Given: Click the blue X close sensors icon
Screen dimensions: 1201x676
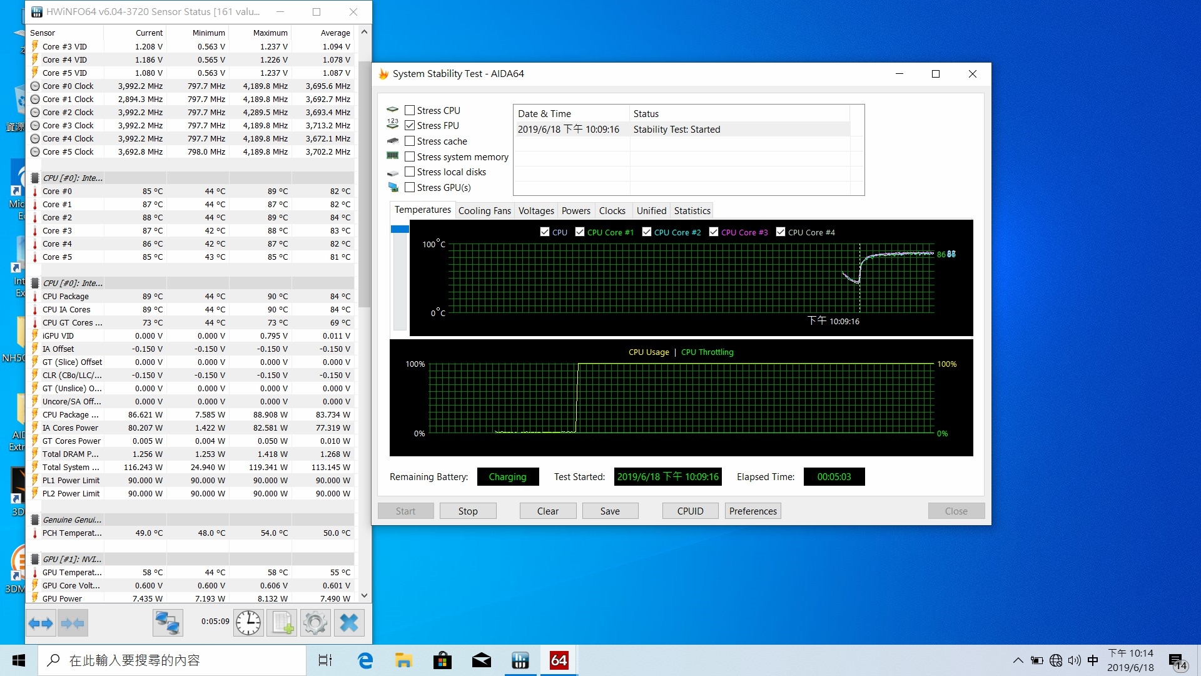Looking at the screenshot, I should pyautogui.click(x=349, y=623).
